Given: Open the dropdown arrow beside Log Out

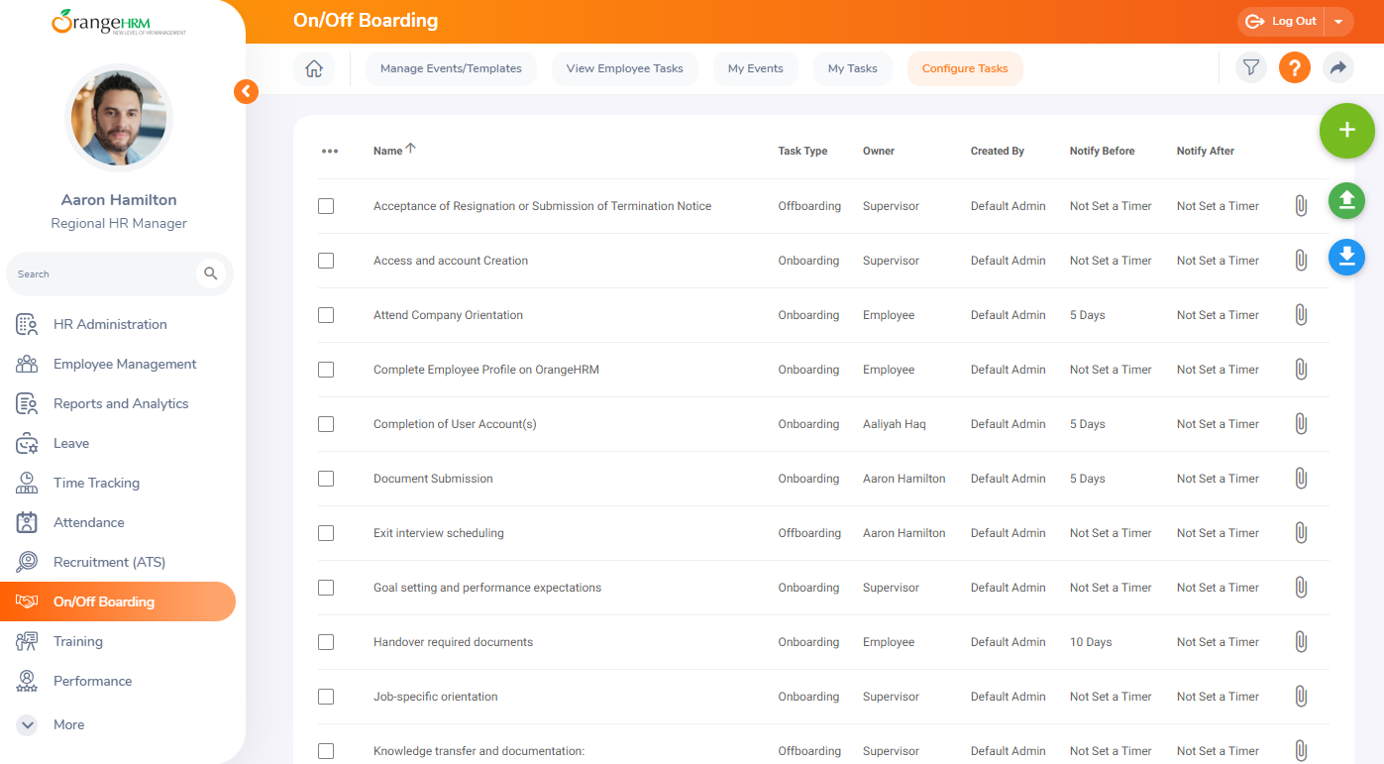Looking at the screenshot, I should click(1338, 22).
